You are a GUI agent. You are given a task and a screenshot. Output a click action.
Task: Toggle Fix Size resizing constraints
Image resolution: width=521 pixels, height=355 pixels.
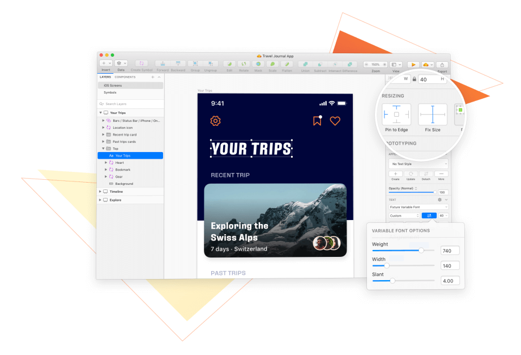pyautogui.click(x=433, y=115)
